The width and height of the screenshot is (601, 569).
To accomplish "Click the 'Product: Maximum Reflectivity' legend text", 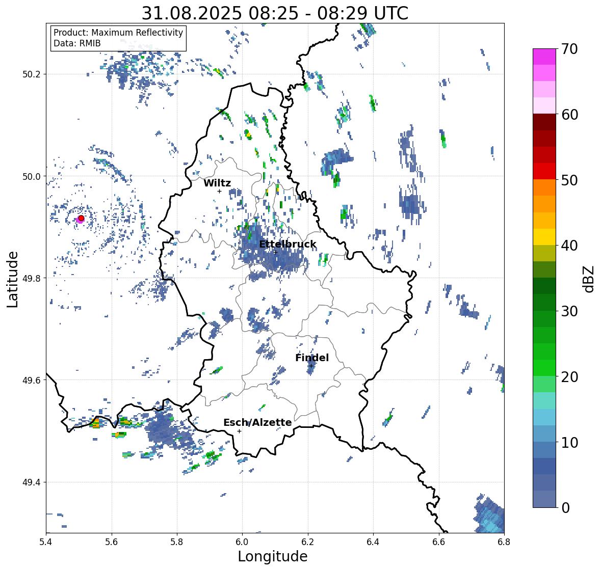I will [118, 33].
